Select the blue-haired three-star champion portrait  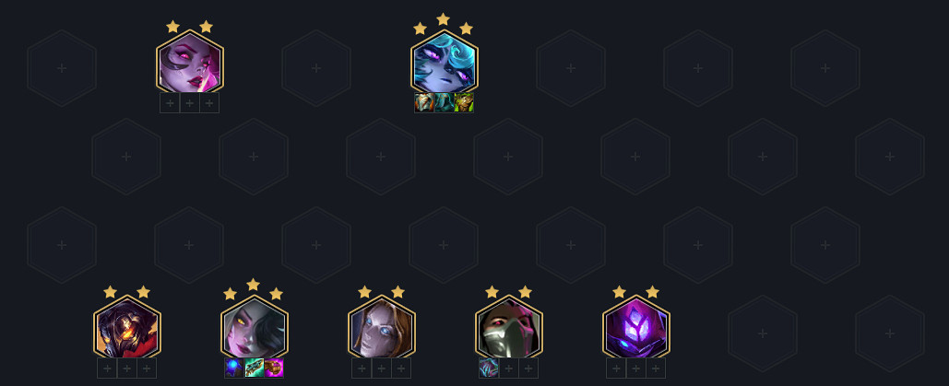click(x=445, y=63)
